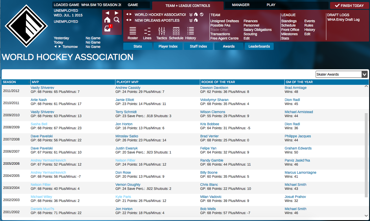The width and height of the screenshot is (370, 221).
Task: Open Personnel link
Action: pyautogui.click(x=251, y=25)
